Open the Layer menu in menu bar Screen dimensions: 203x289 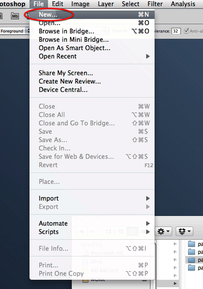(x=106, y=4)
